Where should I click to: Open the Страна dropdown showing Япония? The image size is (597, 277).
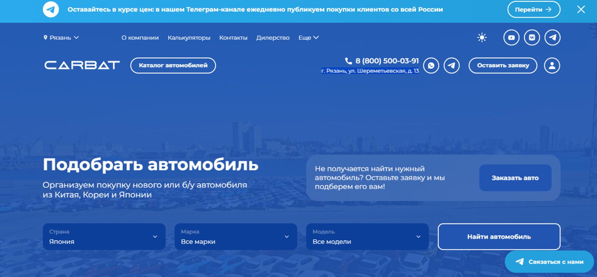(x=104, y=237)
